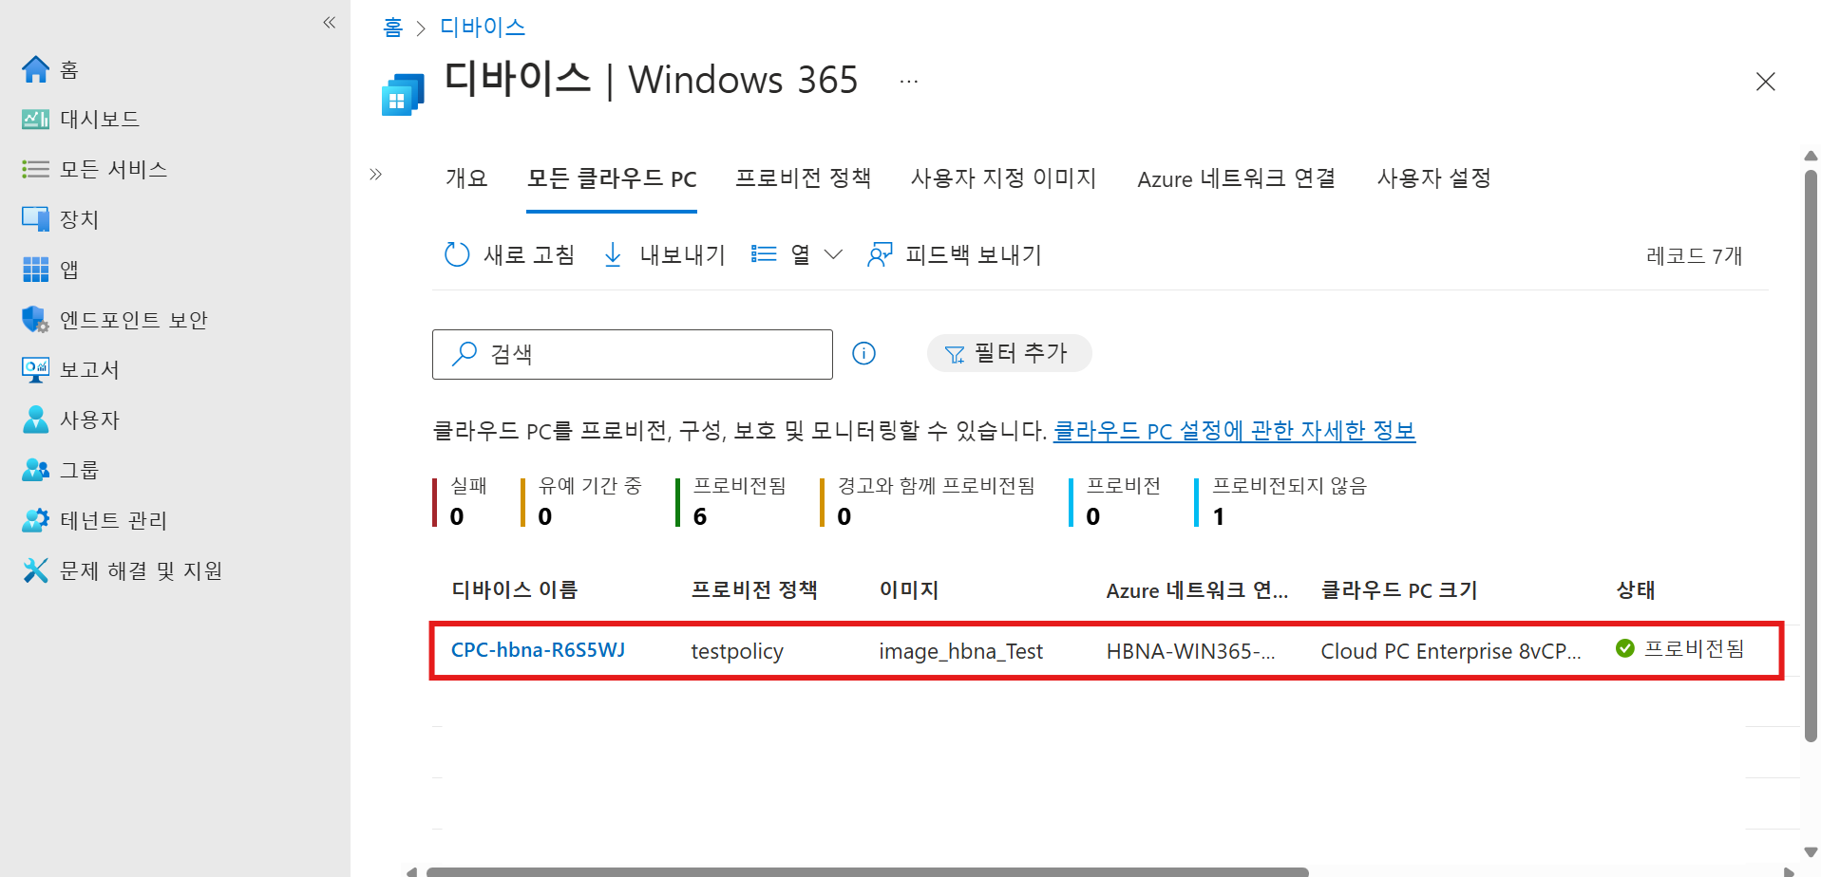Click the scroll up arrow at top right
Screen dimensions: 1821x877
pos(1811,156)
